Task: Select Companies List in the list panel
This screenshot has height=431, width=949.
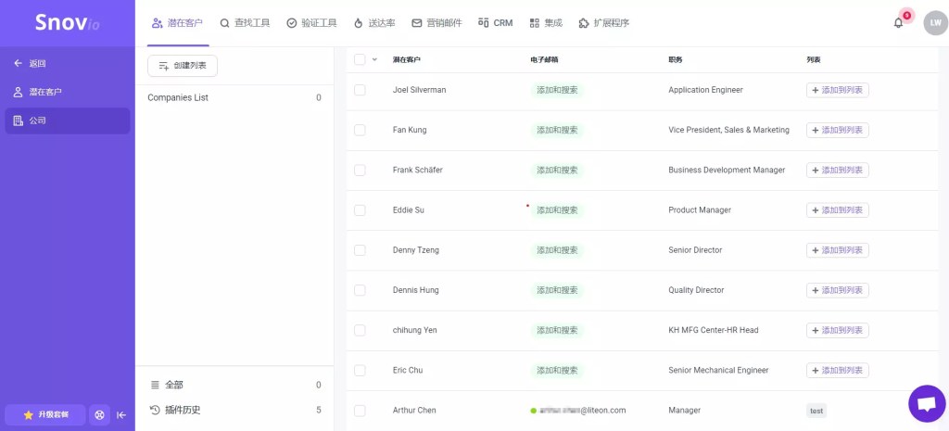Action: click(178, 97)
